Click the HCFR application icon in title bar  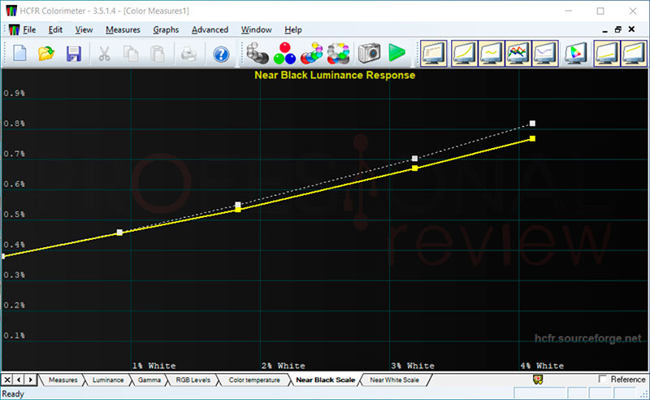coord(11,11)
